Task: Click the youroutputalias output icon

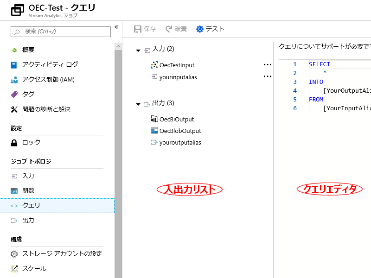Action: click(x=154, y=142)
